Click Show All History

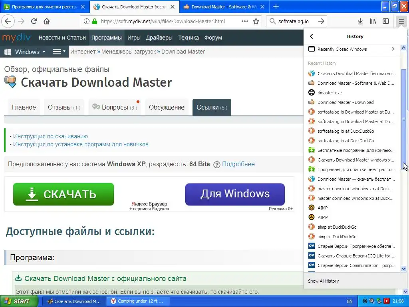(323, 281)
